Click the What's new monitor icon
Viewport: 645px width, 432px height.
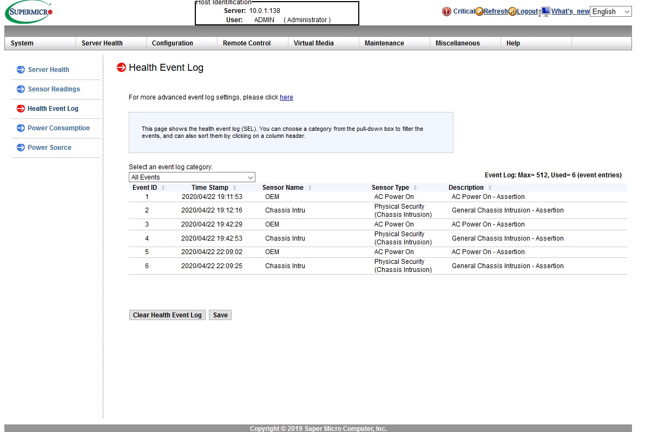[545, 11]
